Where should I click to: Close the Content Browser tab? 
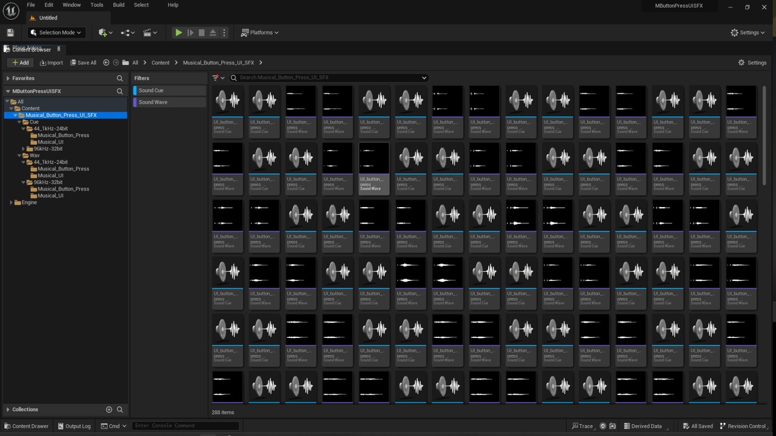[59, 48]
